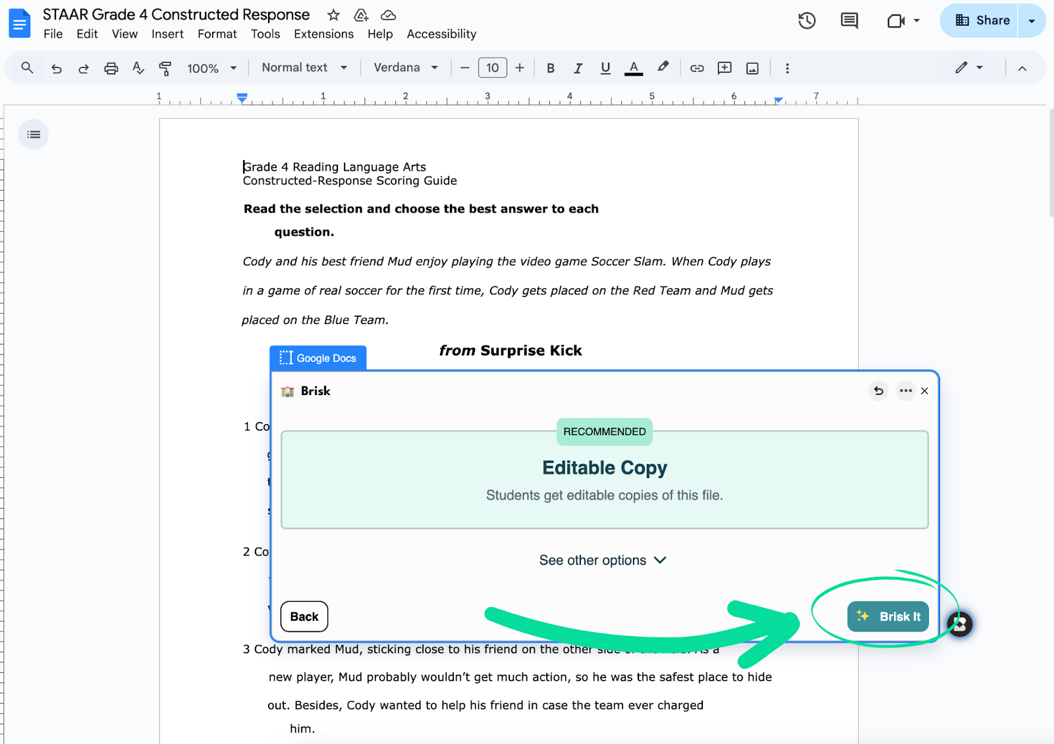Undo the last document edit
Viewport: 1054px width, 744px height.
pyautogui.click(x=57, y=68)
